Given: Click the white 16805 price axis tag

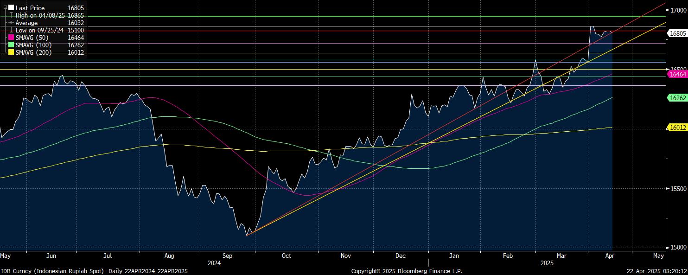Looking at the screenshot, I should click(677, 33).
